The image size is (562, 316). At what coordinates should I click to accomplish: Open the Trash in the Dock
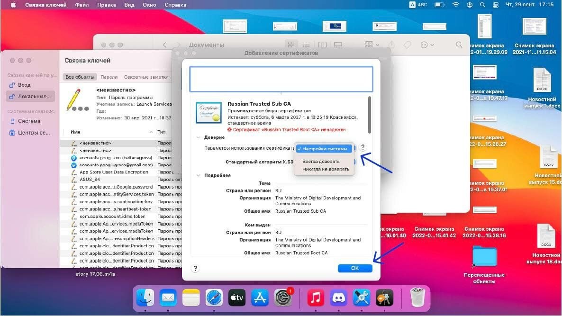point(417,298)
